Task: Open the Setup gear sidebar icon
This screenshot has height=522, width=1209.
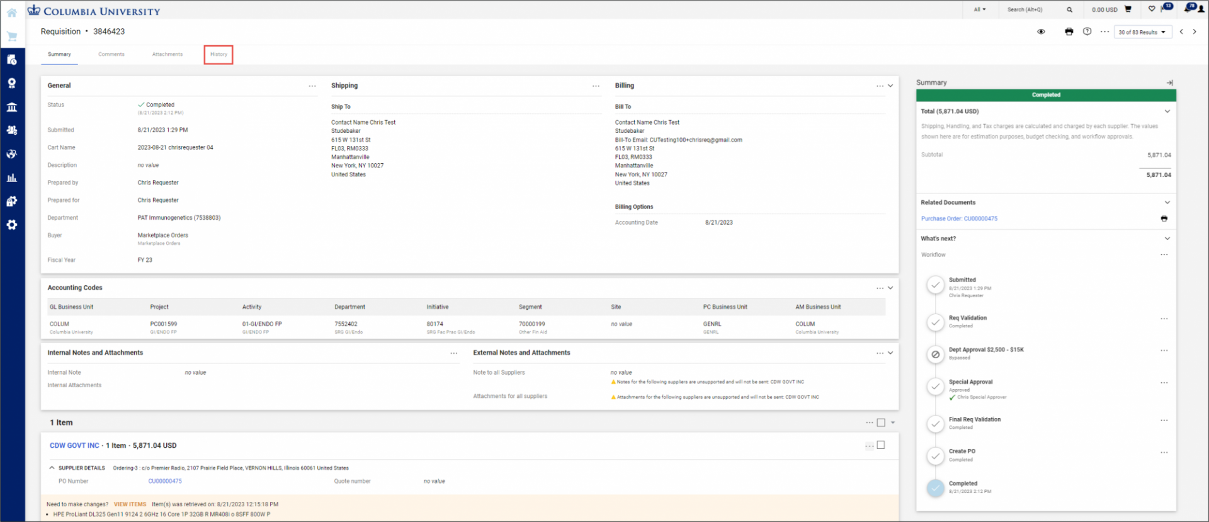Action: (11, 225)
